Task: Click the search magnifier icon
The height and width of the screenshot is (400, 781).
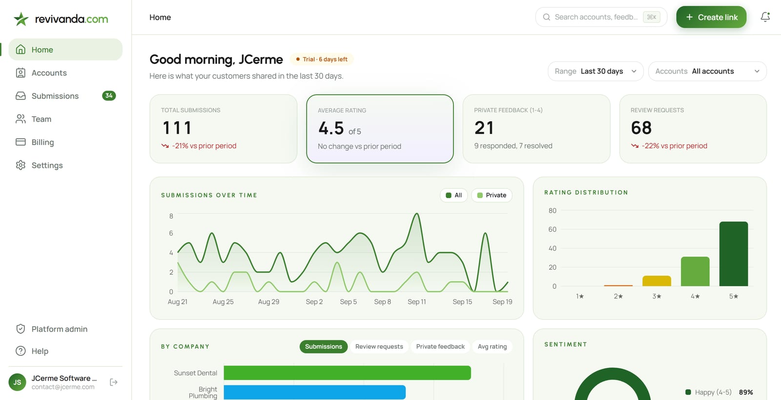Action: pyautogui.click(x=547, y=17)
